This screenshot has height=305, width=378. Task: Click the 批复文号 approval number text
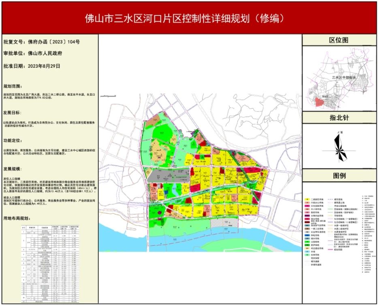(41, 42)
